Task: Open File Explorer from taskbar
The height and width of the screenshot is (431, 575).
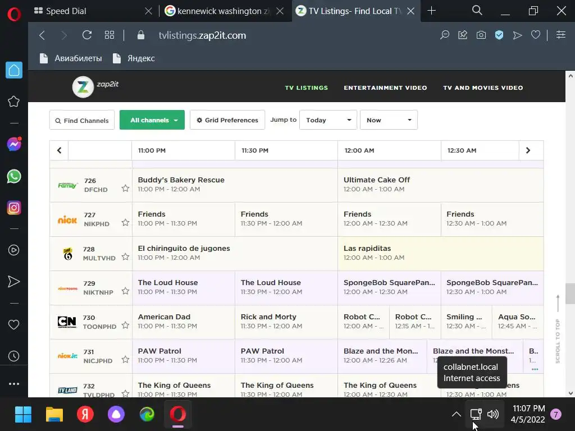Action: click(x=54, y=415)
